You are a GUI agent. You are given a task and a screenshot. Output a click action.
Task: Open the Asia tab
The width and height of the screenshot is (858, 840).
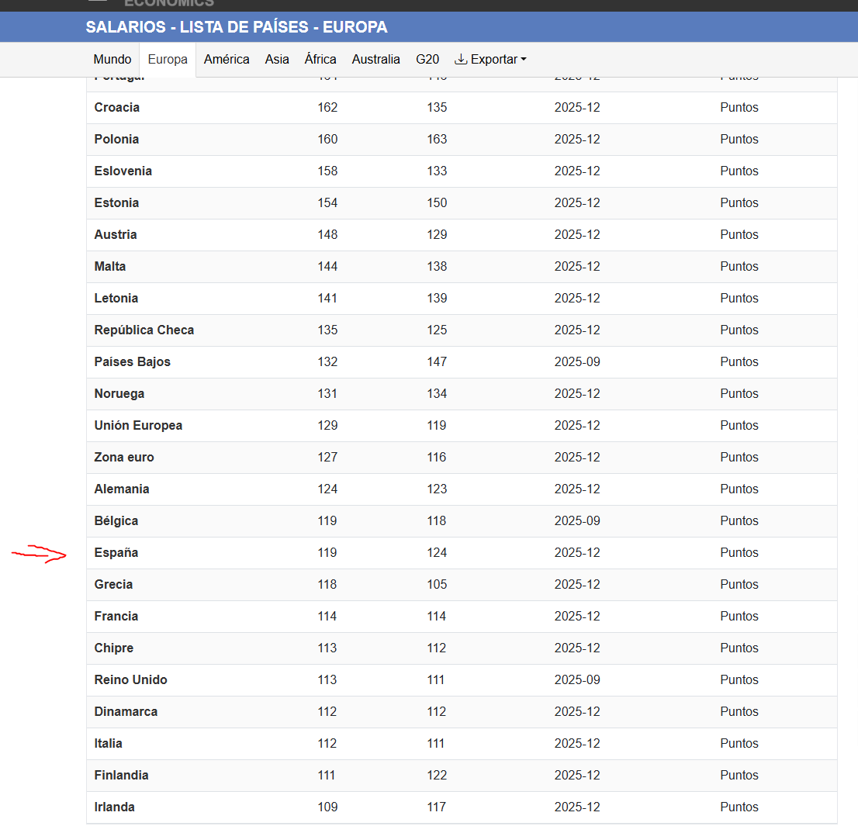[x=277, y=59]
